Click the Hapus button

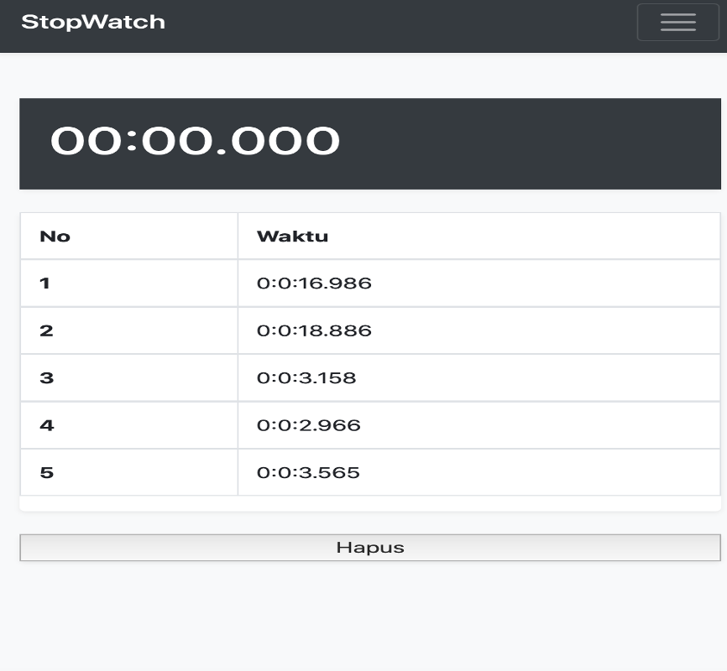[x=370, y=547]
